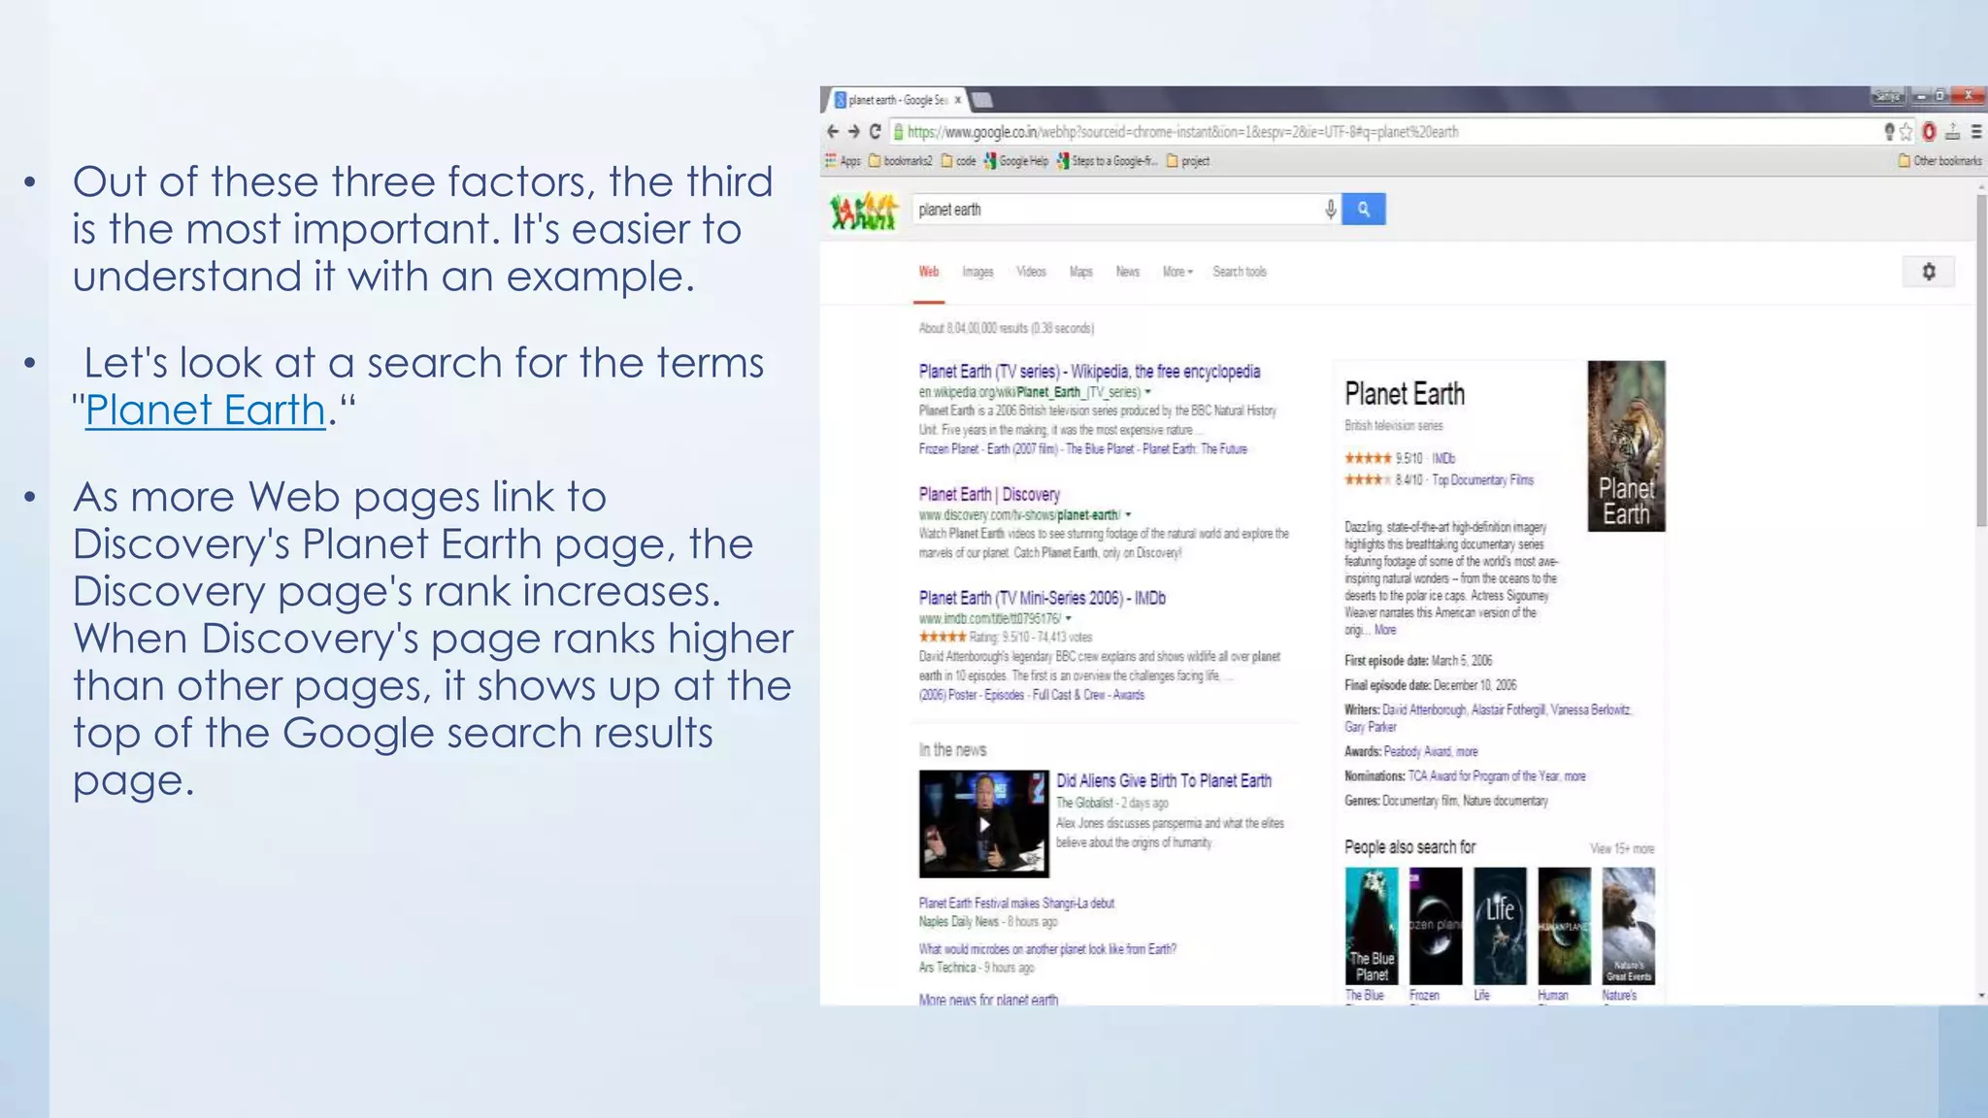Open the Frozen Planet thumbnail
Image resolution: width=1988 pixels, height=1118 pixels.
click(1436, 927)
